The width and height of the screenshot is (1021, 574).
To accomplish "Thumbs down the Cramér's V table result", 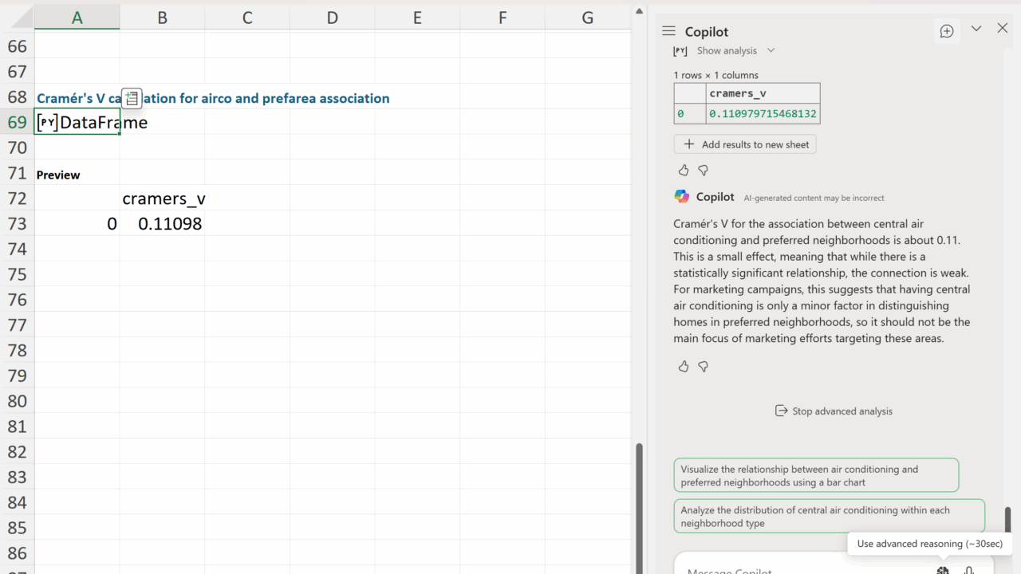I will tap(703, 170).
